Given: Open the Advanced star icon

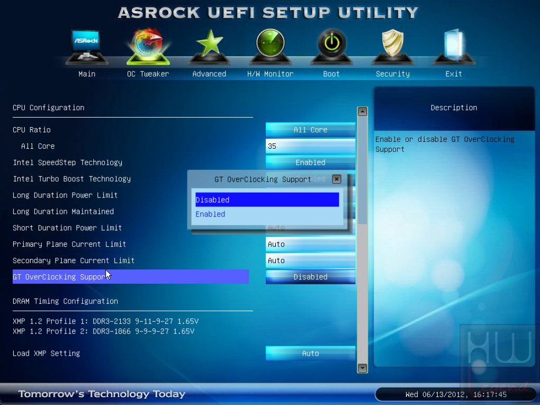Looking at the screenshot, I should [209, 47].
